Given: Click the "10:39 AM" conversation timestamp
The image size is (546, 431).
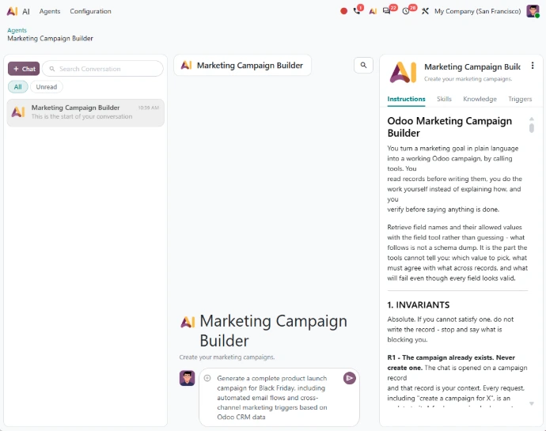Looking at the screenshot, I should (x=148, y=108).
